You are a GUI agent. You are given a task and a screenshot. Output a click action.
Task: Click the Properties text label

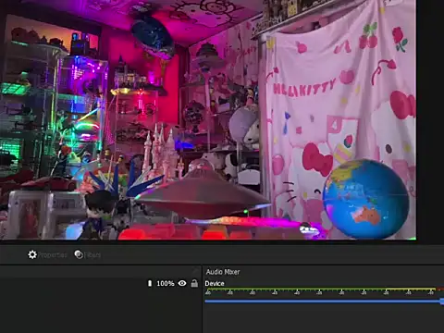(52, 255)
